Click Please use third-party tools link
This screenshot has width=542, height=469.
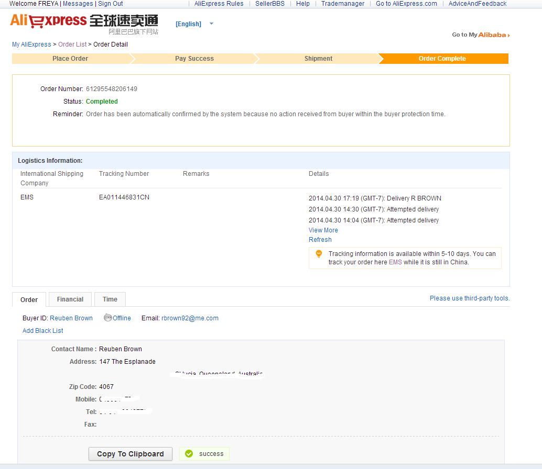470,298
